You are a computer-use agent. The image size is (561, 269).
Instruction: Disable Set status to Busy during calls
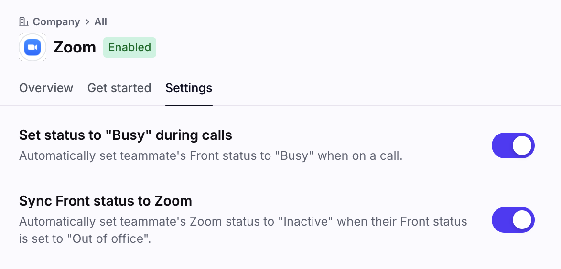(513, 145)
